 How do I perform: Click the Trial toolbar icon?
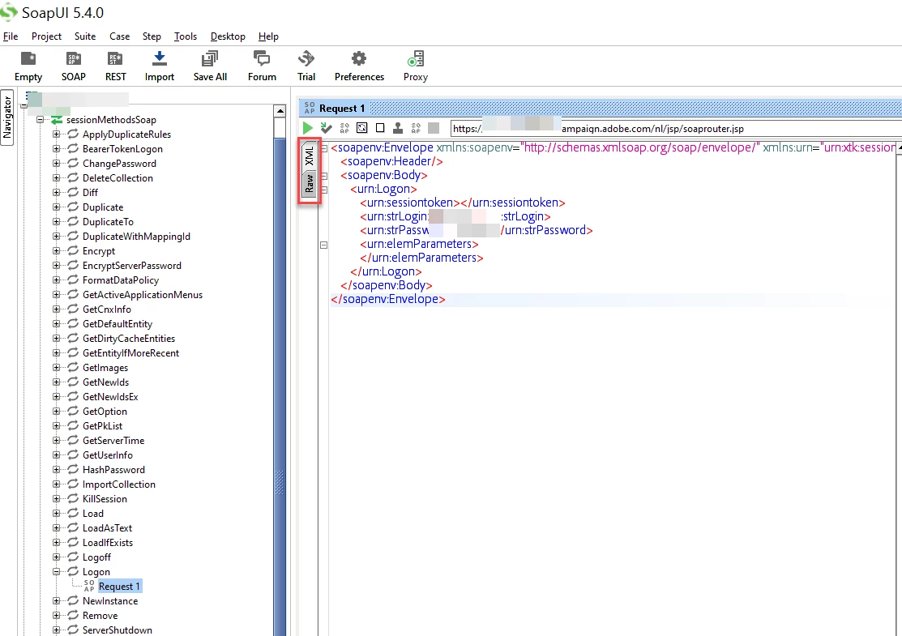click(306, 58)
